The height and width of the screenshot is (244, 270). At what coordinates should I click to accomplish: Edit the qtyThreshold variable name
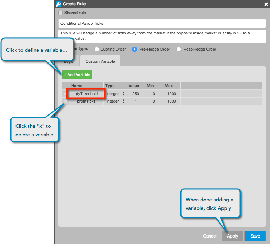click(x=86, y=94)
